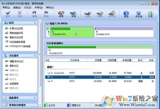This screenshot has width=160, height=109.
Task: Click the 86.39MB used value for F:
Action: click(113, 81)
